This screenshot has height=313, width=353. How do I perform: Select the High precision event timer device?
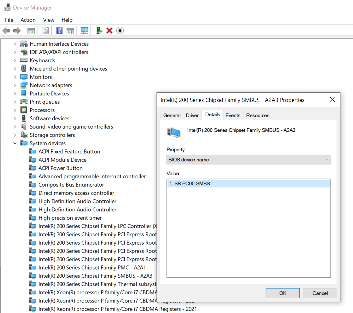pos(70,218)
